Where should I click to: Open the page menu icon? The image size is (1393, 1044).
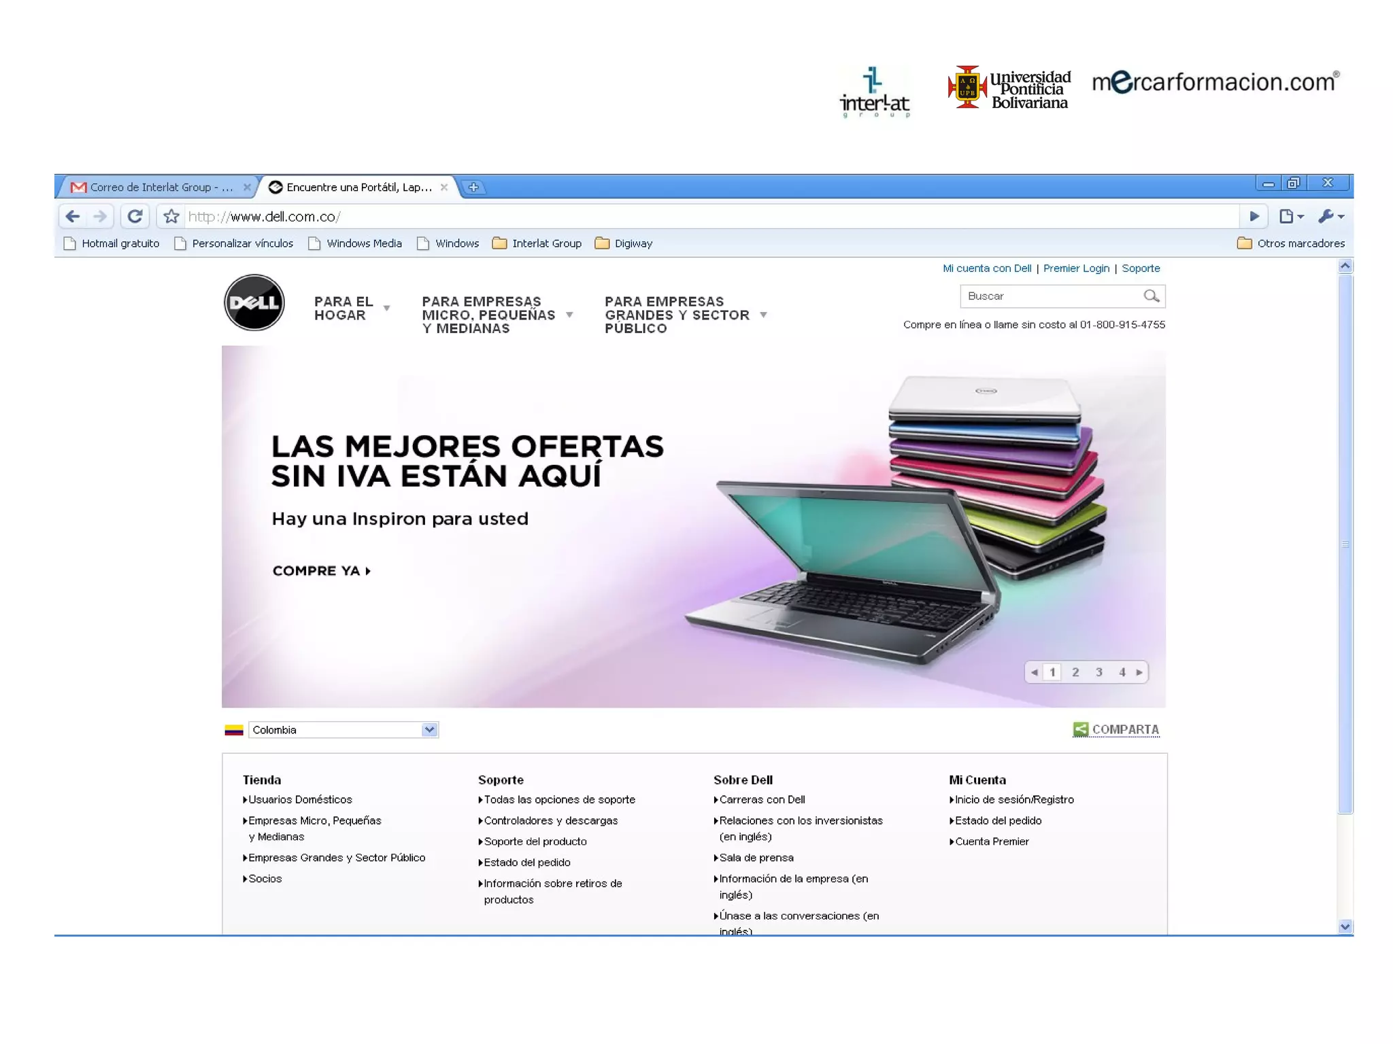coord(1290,216)
